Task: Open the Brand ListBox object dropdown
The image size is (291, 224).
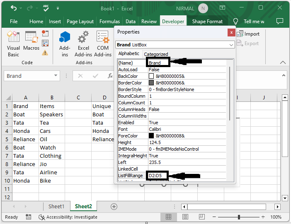Action: pos(231,45)
